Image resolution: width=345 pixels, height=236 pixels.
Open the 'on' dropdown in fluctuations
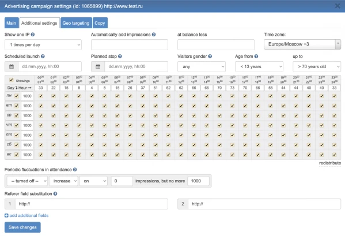point(93,181)
